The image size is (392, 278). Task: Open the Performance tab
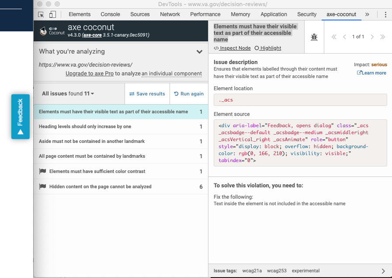click(205, 14)
